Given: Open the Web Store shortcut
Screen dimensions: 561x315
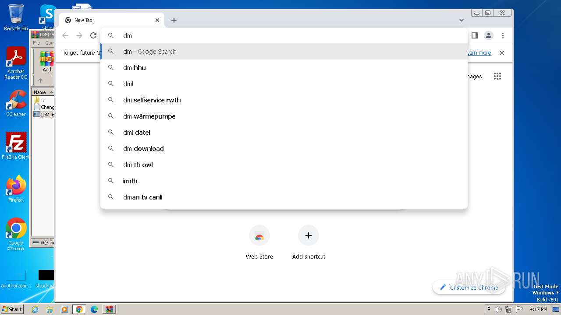Looking at the screenshot, I should point(259,242).
